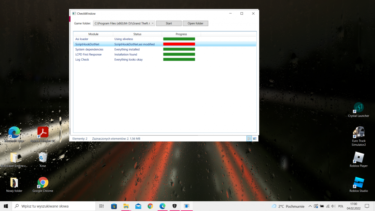Click the Status column header
The image size is (375, 211).
[137, 34]
